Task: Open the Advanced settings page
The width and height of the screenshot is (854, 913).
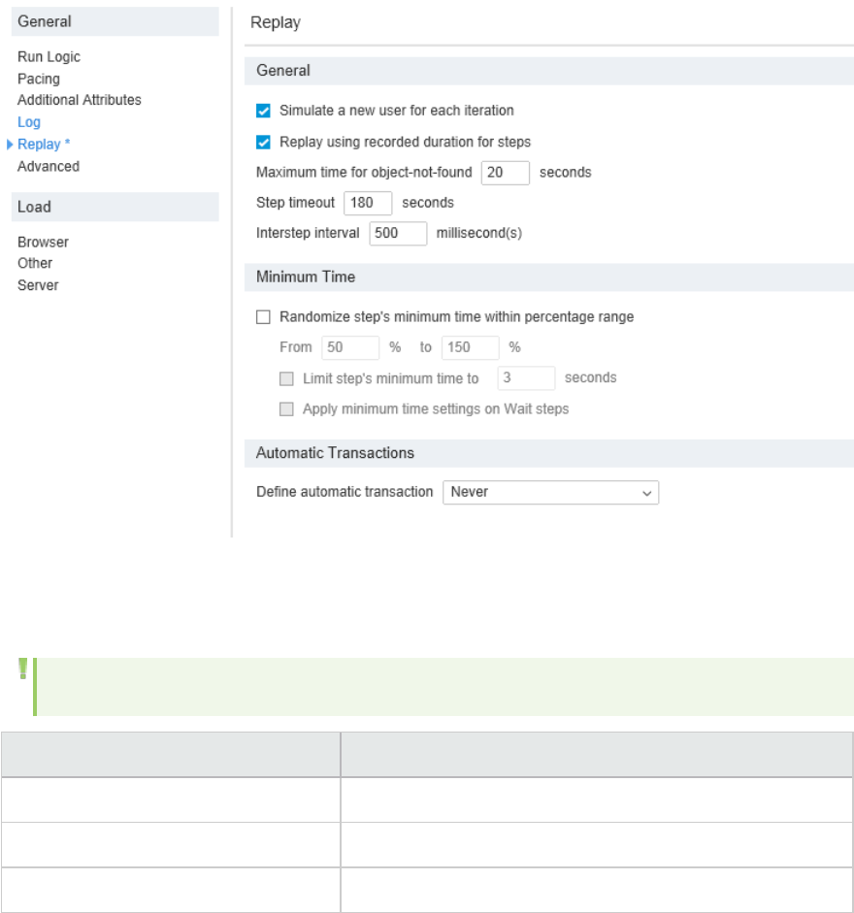Action: (x=49, y=166)
